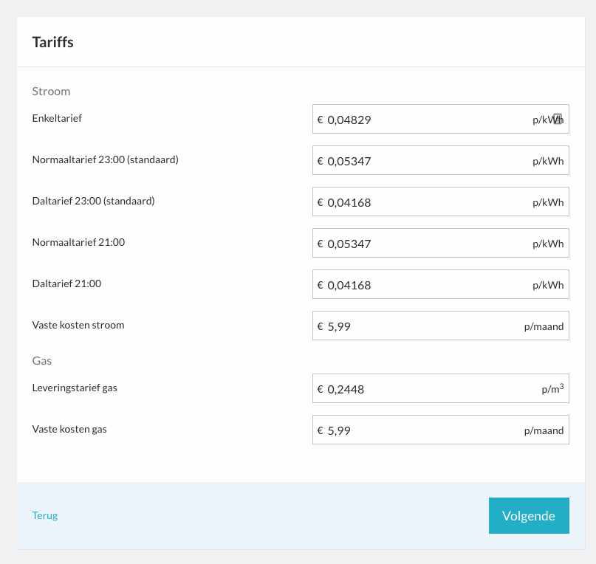The width and height of the screenshot is (596, 564).
Task: Click the Daltarief 21:00 label
Action: pyautogui.click(x=67, y=284)
